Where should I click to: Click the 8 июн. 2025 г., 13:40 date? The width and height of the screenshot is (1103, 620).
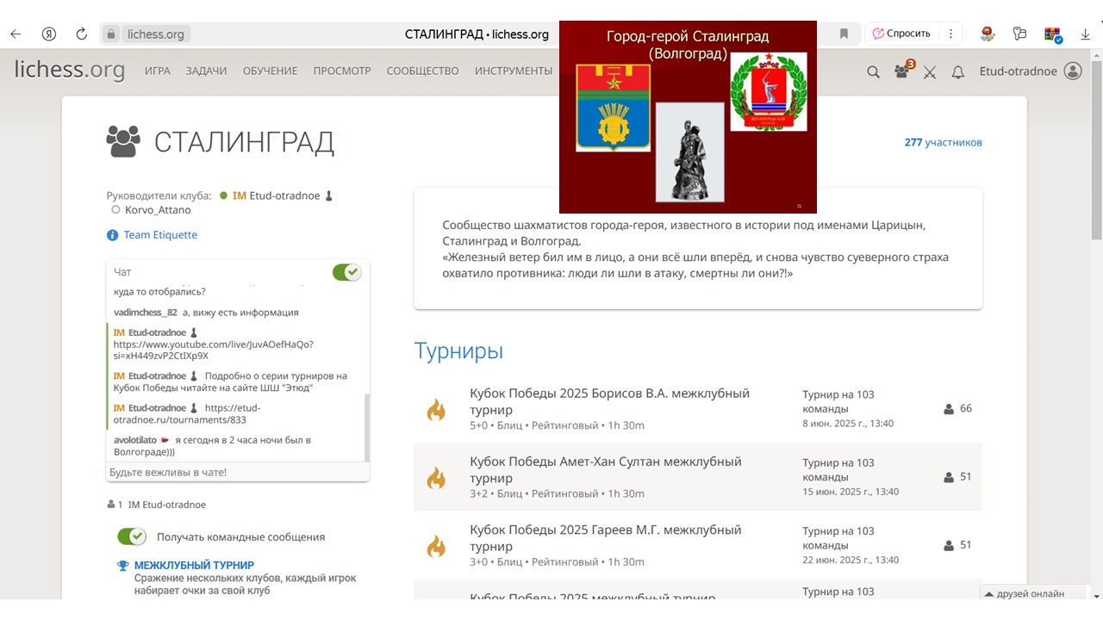pyautogui.click(x=848, y=424)
